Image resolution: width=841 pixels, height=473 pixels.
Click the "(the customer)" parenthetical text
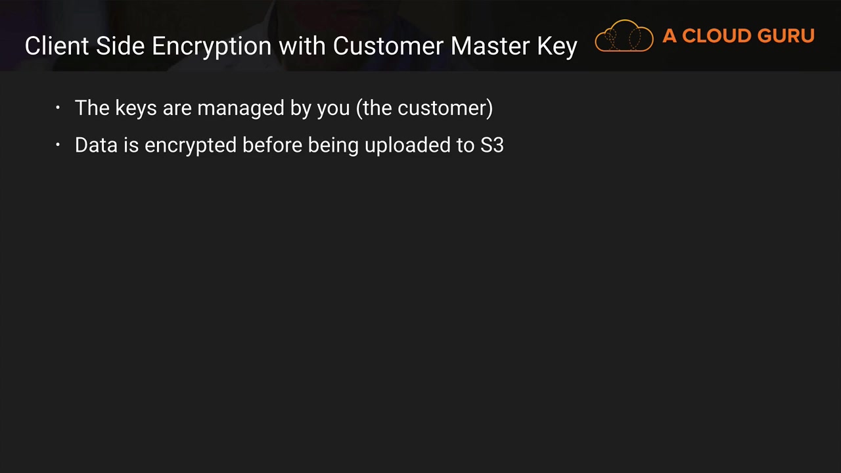click(x=424, y=108)
